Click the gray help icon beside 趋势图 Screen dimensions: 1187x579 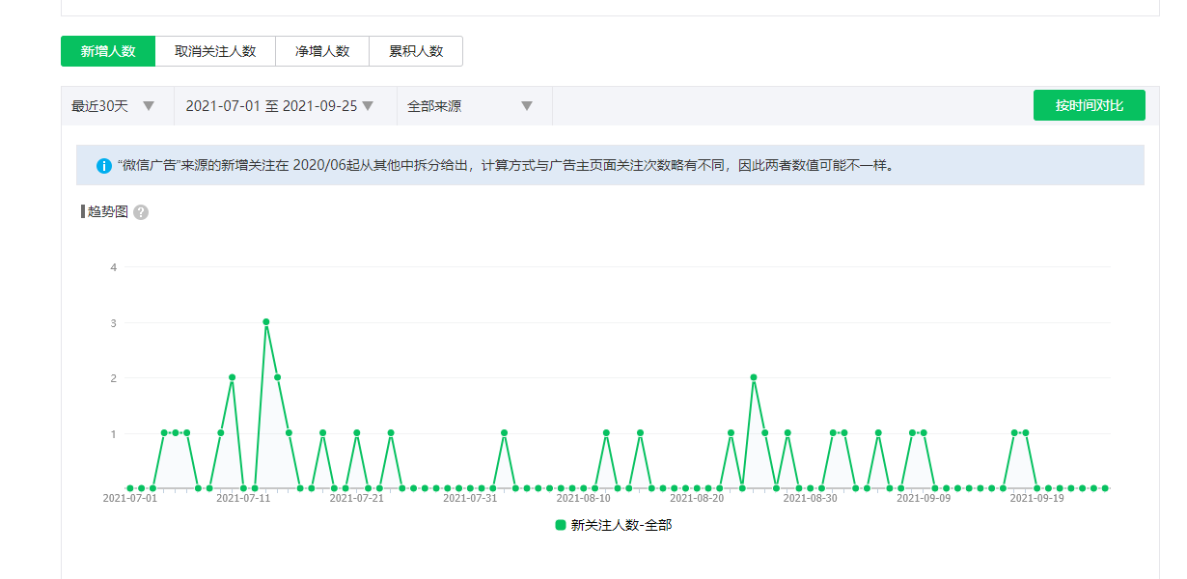click(141, 212)
